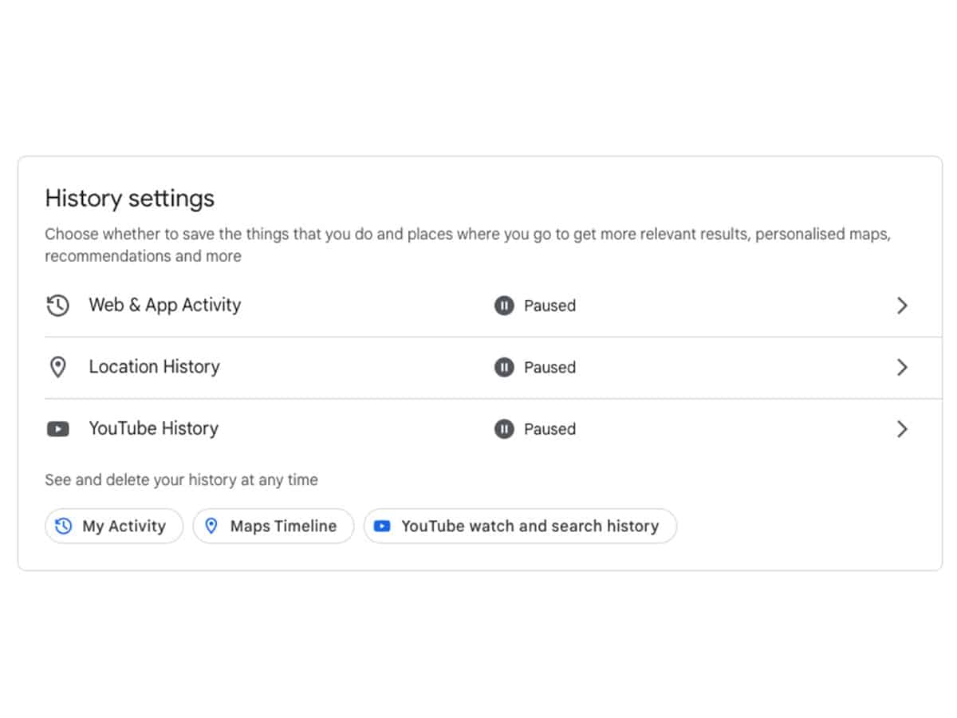Click the blue YouTube icon on the history chip
Viewport: 957px width, 718px height.
382,527
